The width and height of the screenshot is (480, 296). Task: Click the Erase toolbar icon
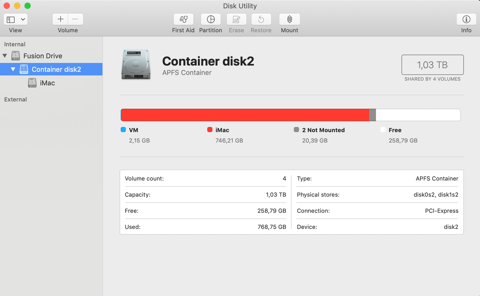pyautogui.click(x=236, y=19)
